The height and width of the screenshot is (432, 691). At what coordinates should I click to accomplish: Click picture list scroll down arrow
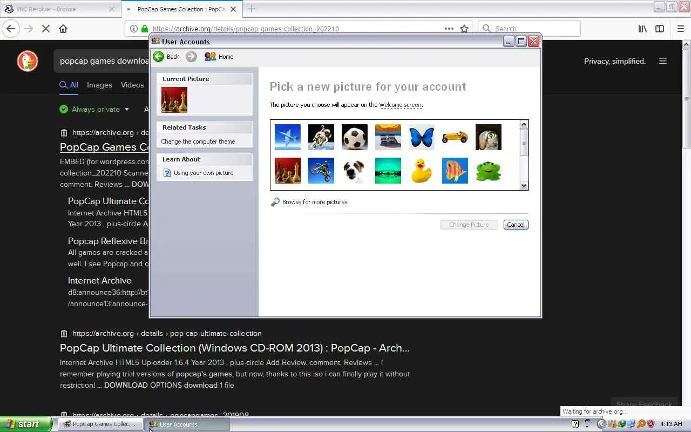524,185
